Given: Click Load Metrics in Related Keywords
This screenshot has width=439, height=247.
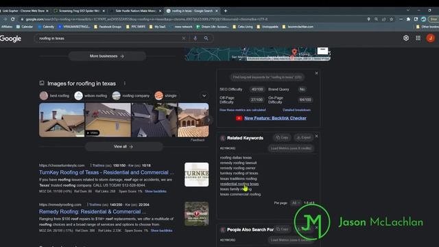Looking at the screenshot, I should 291,148.
